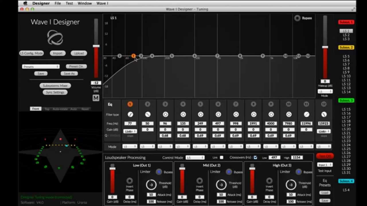Select the Eq band 12 number circle
This screenshot has width=367, height=206.
coord(324,104)
